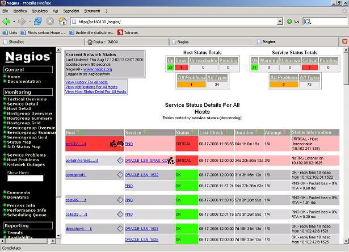Click the icon beside ORACLE_LSN_SPIAS service
This screenshot has height=252, width=349.
click(x=171, y=161)
